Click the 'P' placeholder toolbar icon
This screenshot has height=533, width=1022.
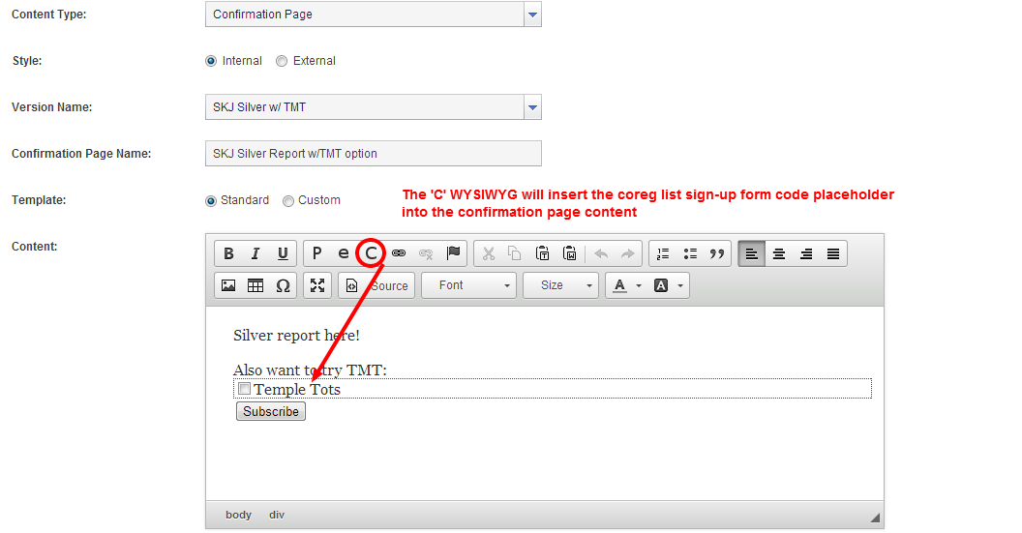[x=316, y=253]
